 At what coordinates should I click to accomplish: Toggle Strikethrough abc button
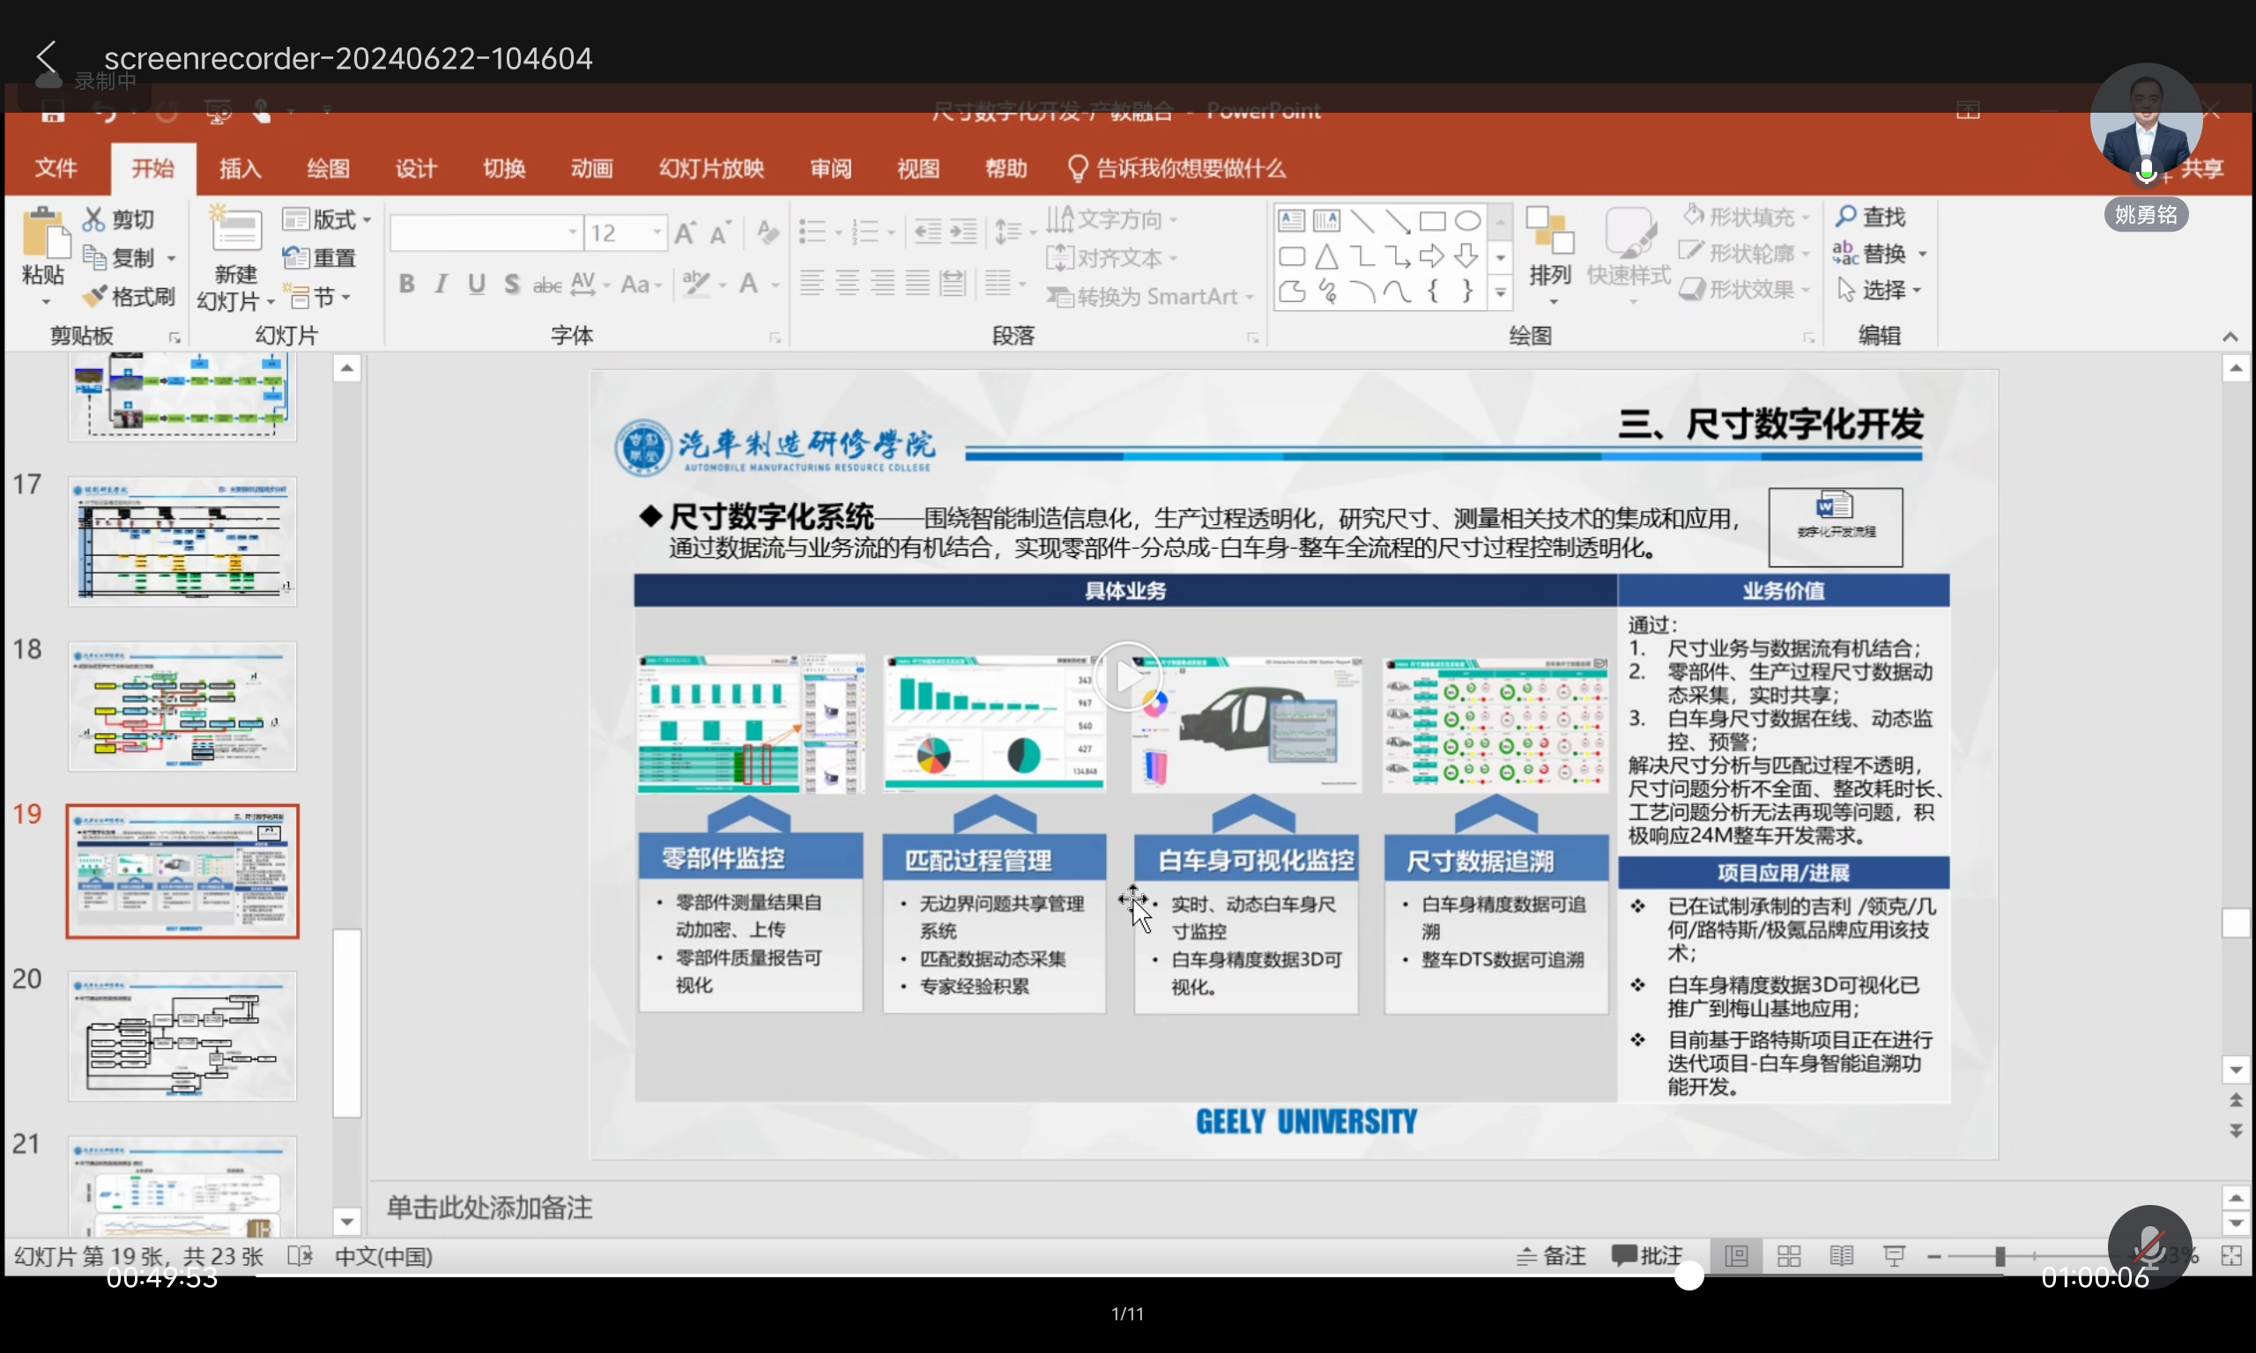pos(546,285)
